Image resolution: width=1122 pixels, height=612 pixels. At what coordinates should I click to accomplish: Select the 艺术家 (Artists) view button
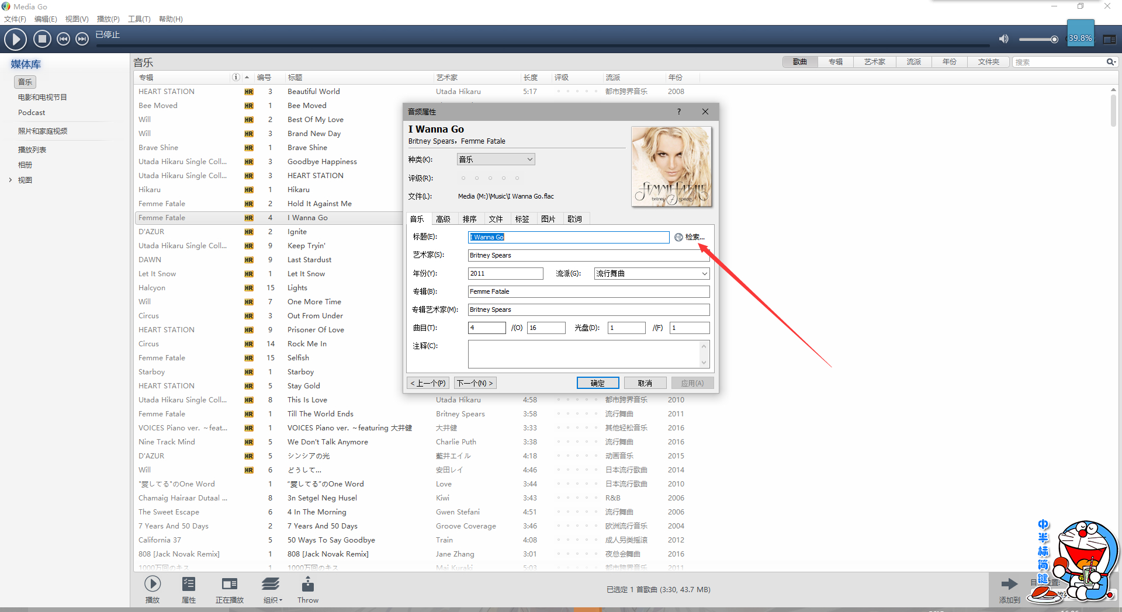click(x=875, y=62)
